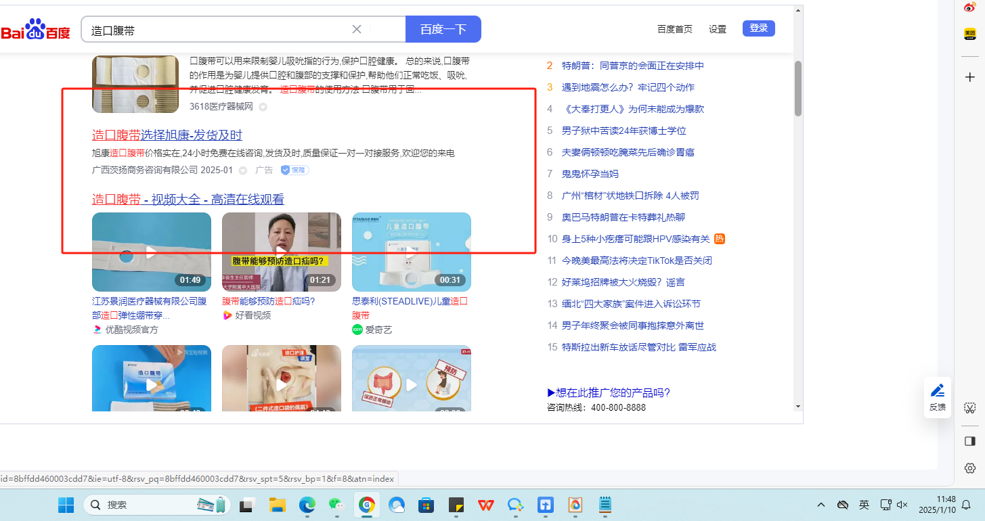Play the 腹带能够预防造口疝吗 video thumbnail
This screenshot has height=521, width=985.
click(x=282, y=252)
